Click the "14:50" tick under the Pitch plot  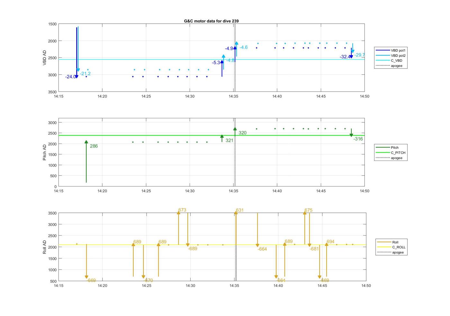click(x=364, y=191)
